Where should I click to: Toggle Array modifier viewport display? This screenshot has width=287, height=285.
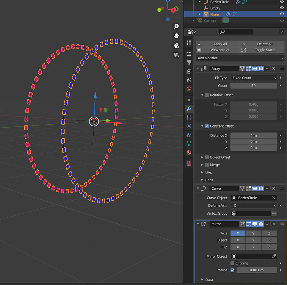[255, 69]
